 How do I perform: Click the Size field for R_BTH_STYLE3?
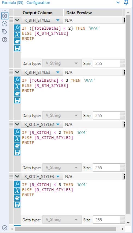pyautogui.click(x=106, y=115)
